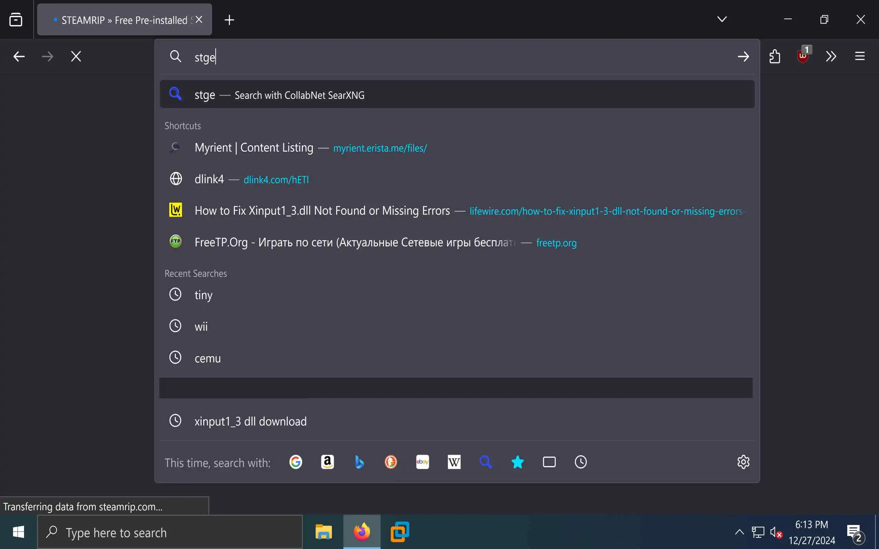Screen dimensions: 879x549
Task: Search with eBay one-off engine icon
Action: [422, 462]
